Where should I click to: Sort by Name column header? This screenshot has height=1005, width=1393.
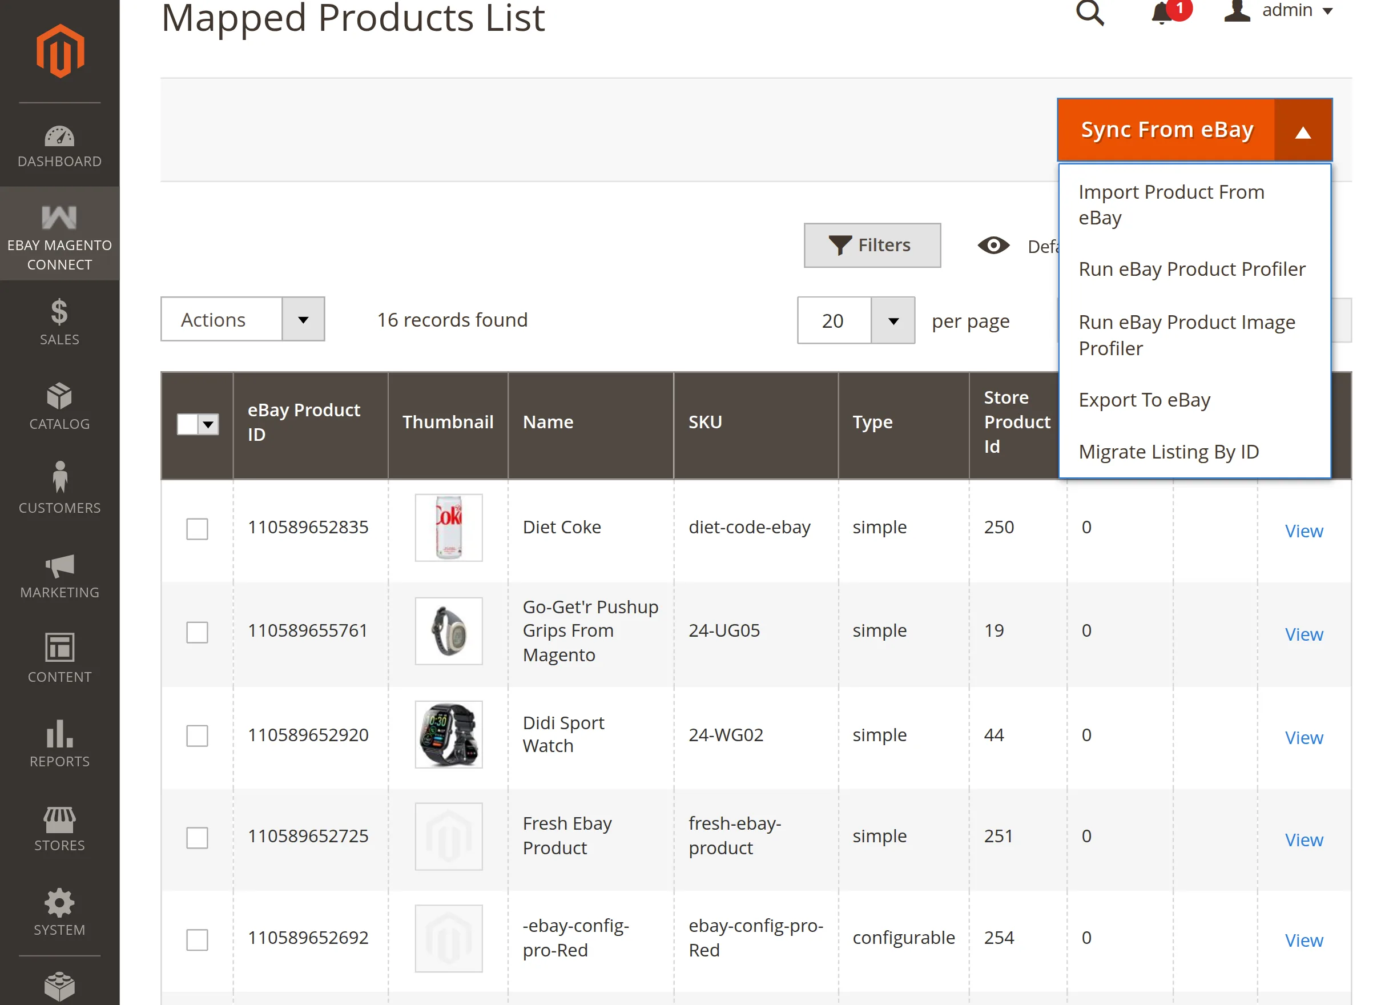[x=591, y=424]
